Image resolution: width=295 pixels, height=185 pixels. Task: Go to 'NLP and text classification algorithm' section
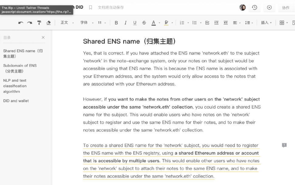15,86
